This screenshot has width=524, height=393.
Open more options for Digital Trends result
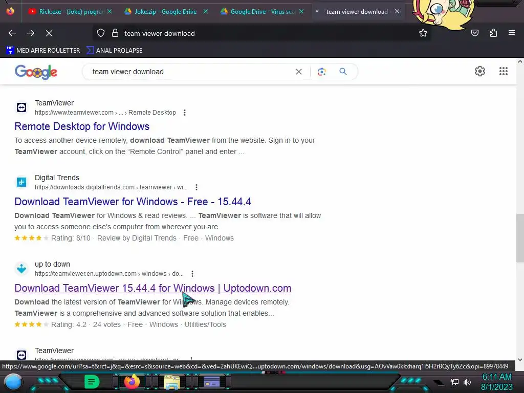click(196, 187)
